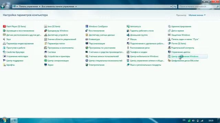This screenshot has width=220, height=123.
Task: Open Параметры индексирования icon
Action: [x=4, y=43]
